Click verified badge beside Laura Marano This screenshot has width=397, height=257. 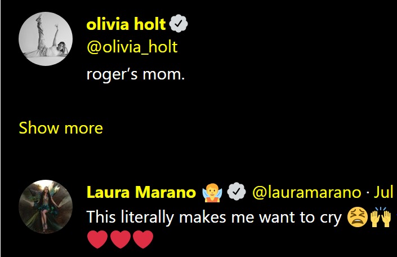coord(238,193)
